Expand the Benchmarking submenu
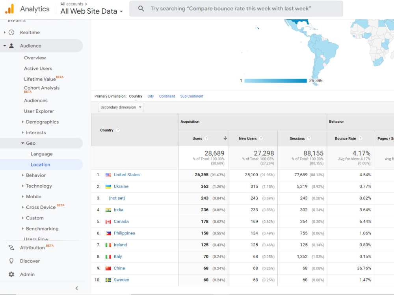 pyautogui.click(x=22, y=229)
